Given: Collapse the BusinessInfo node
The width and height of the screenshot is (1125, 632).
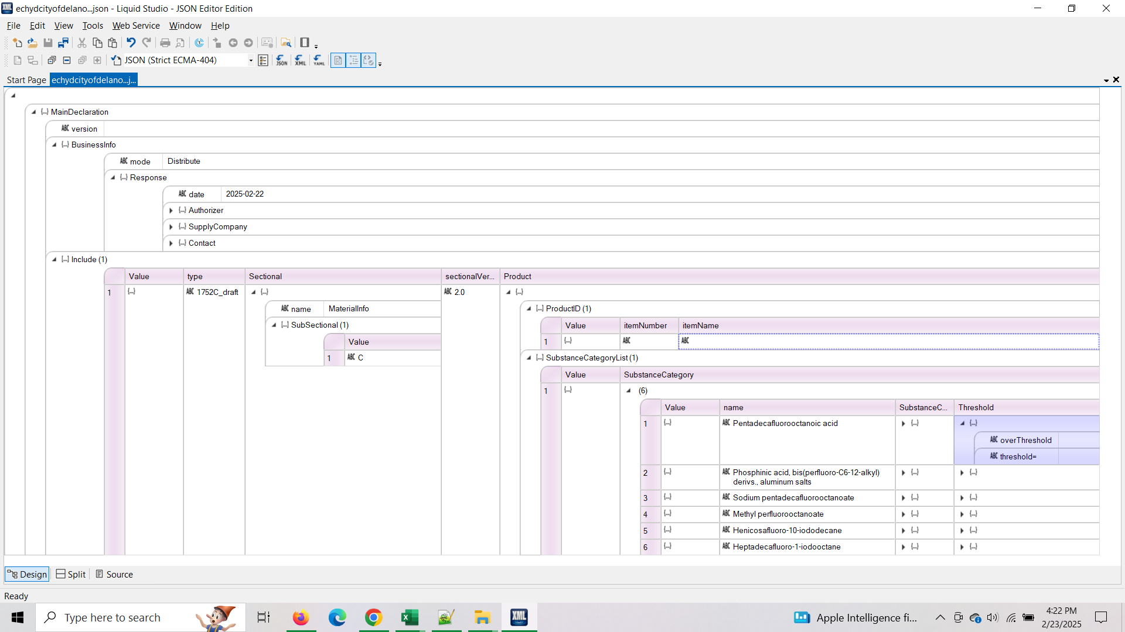Looking at the screenshot, I should [54, 145].
